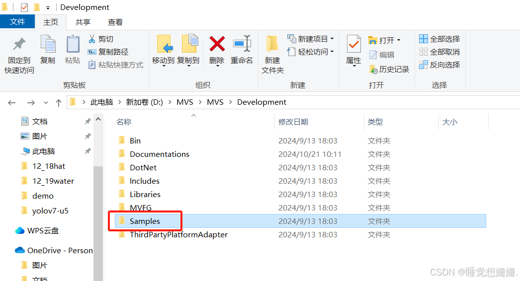Click the Pin to Quick Access icon
This screenshot has height=281, width=520.
tap(19, 44)
